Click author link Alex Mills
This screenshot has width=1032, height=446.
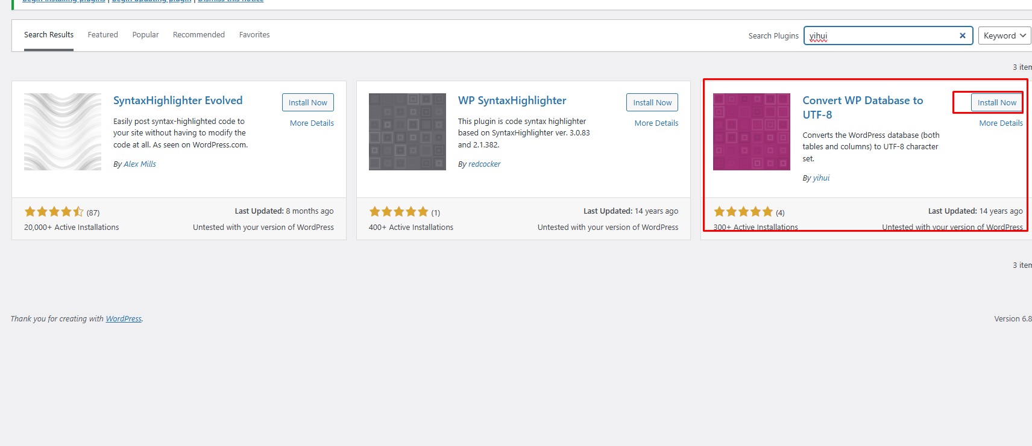pos(140,164)
